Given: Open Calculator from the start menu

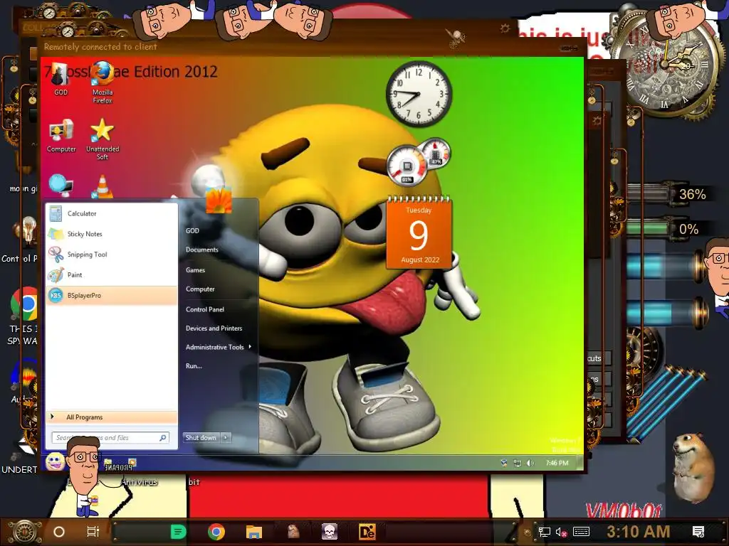Looking at the screenshot, I should (111, 213).
